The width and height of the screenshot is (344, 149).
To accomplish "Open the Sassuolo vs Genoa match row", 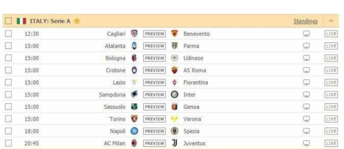I will coord(171,107).
